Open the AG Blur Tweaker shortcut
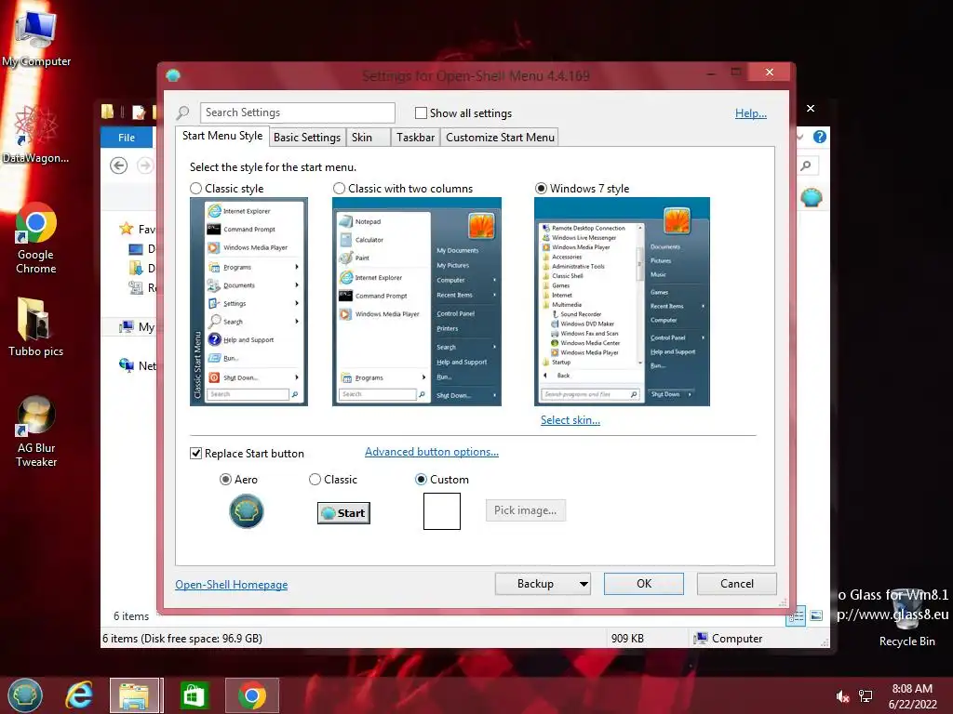The width and height of the screenshot is (953, 714). (x=36, y=431)
